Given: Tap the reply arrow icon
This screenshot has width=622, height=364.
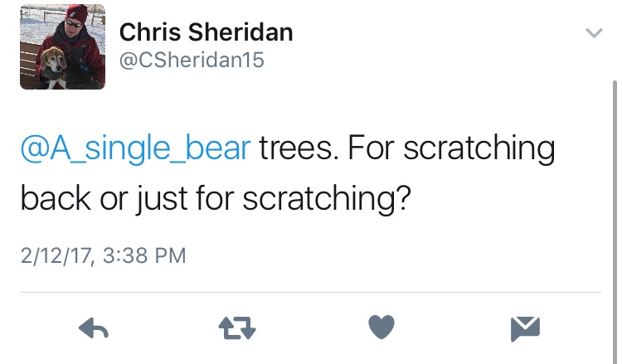Looking at the screenshot, I should [x=94, y=328].
